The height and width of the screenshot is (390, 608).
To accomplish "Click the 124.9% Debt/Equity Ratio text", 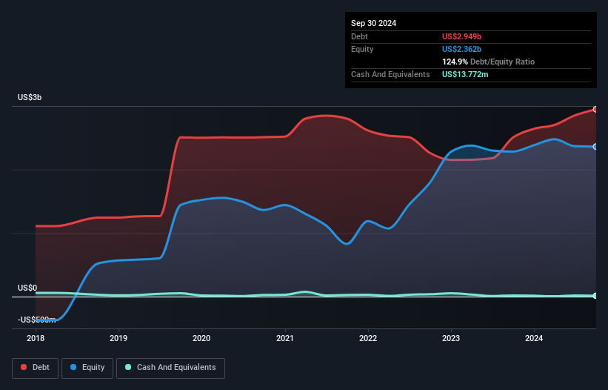I will (488, 62).
